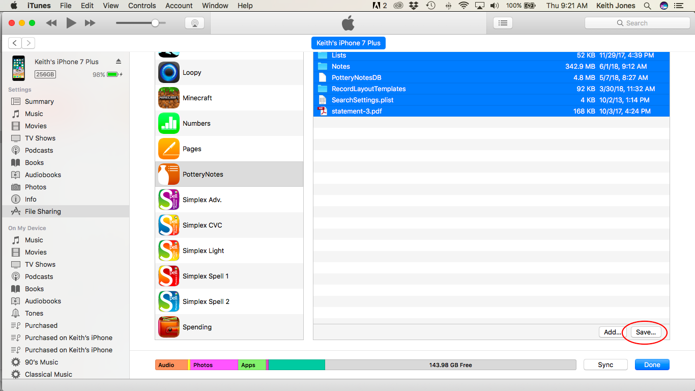This screenshot has height=391, width=695.
Task: Select the Lists folder row
Action: click(x=491, y=55)
